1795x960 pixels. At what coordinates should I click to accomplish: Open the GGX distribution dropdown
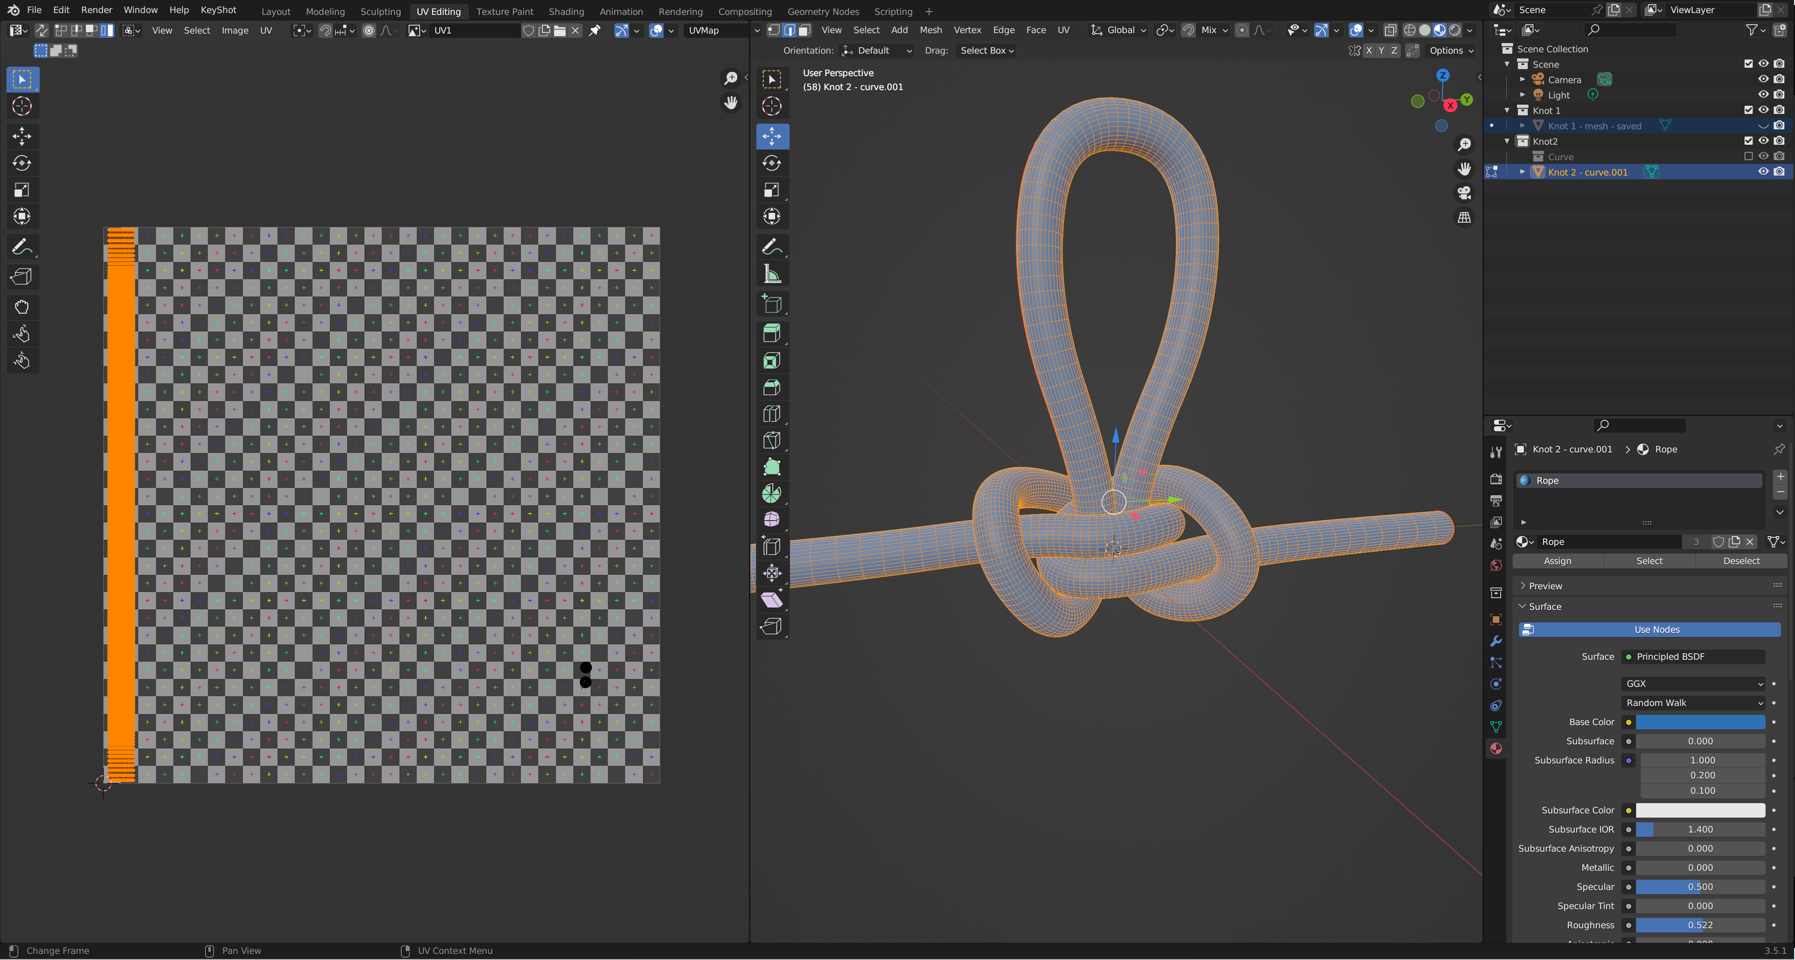click(x=1694, y=683)
